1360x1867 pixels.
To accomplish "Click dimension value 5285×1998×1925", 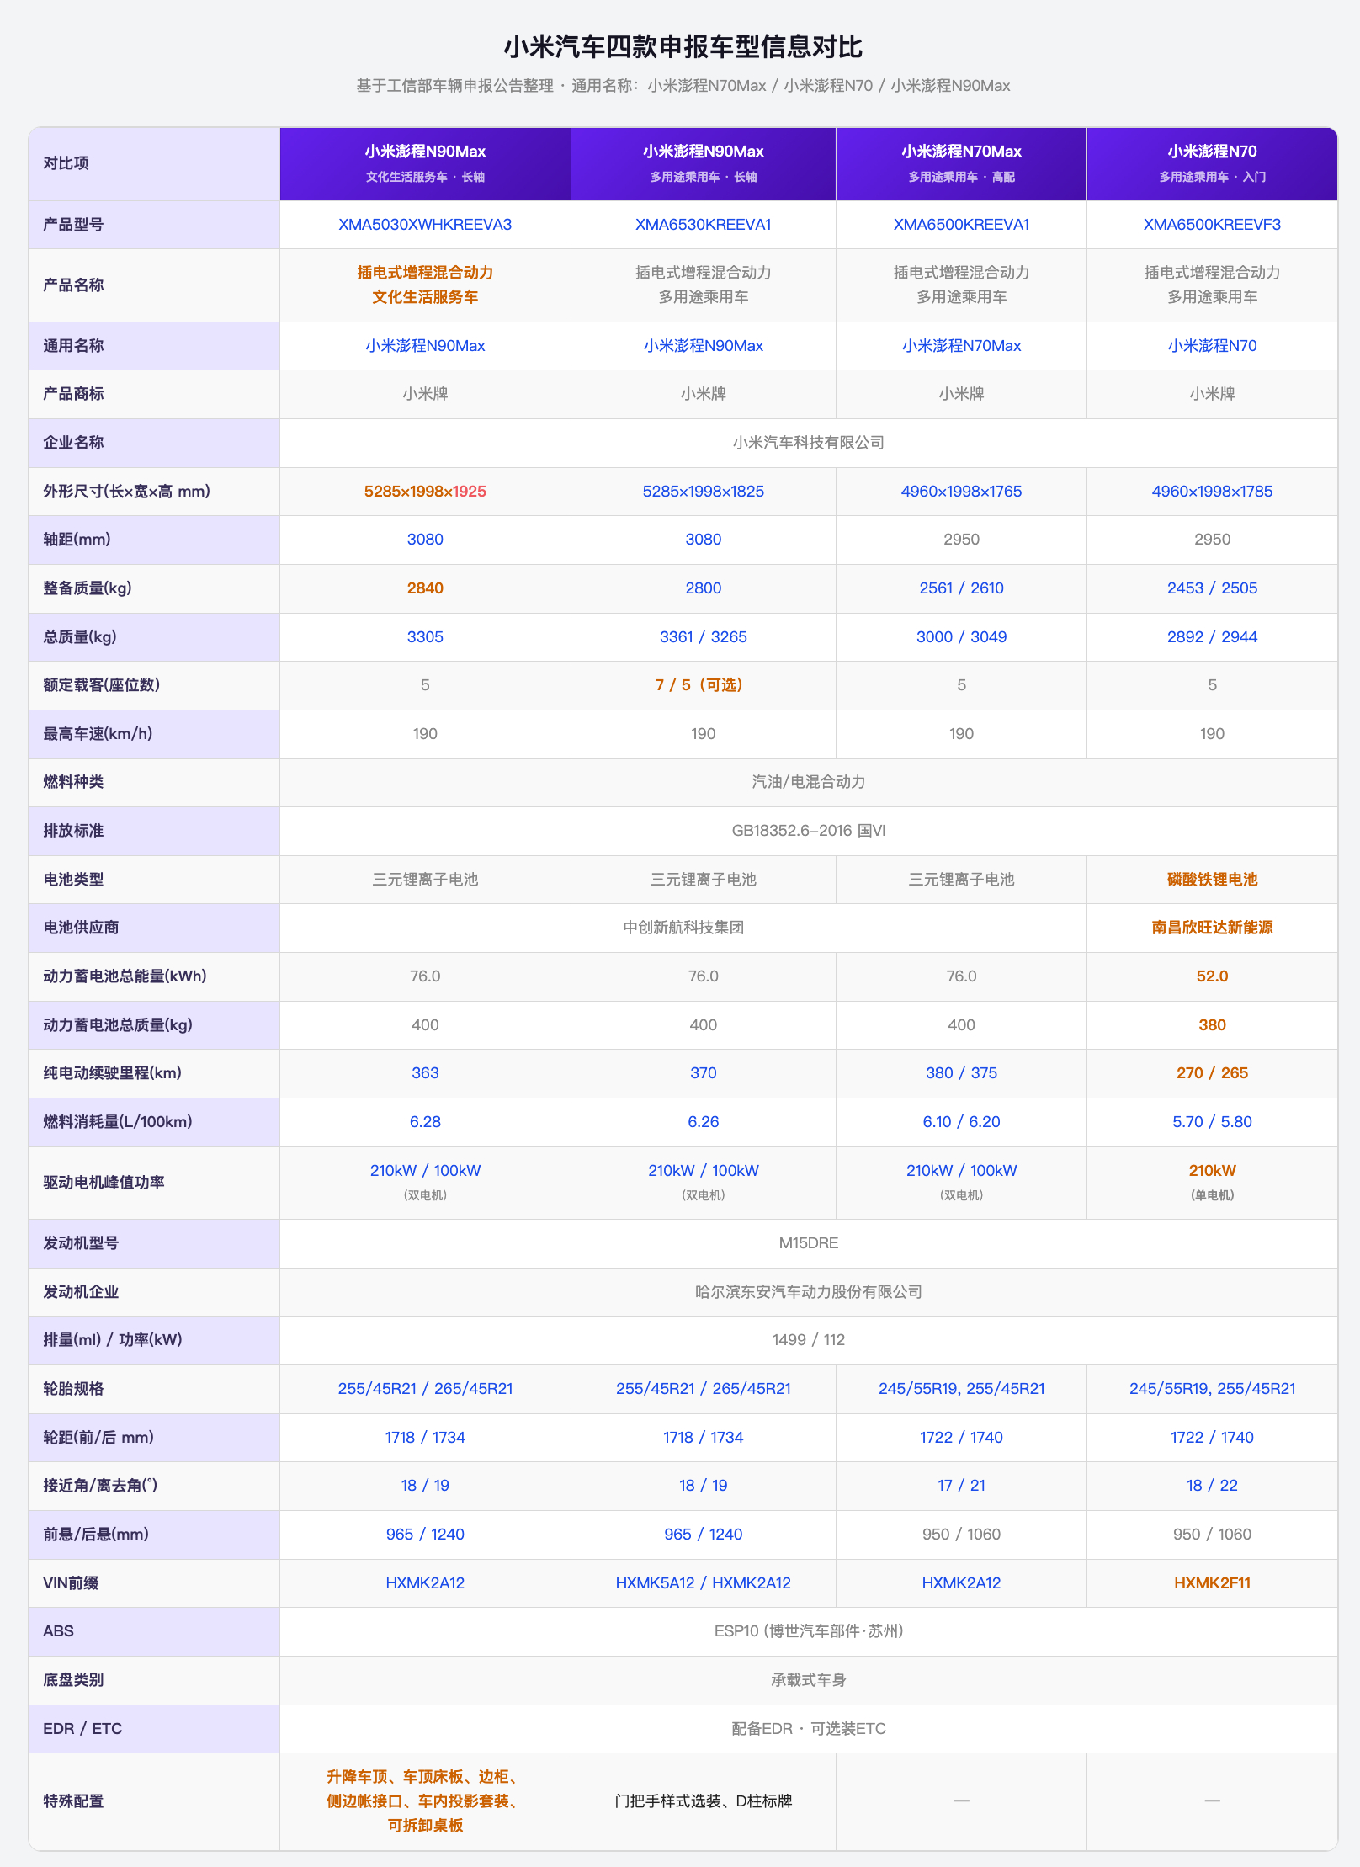I will pyautogui.click(x=425, y=492).
